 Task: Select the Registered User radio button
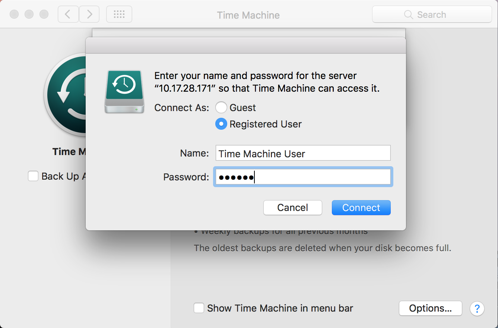(221, 124)
